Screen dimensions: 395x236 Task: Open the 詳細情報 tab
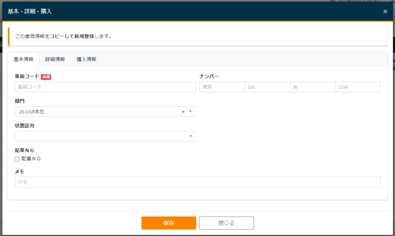pyautogui.click(x=55, y=59)
